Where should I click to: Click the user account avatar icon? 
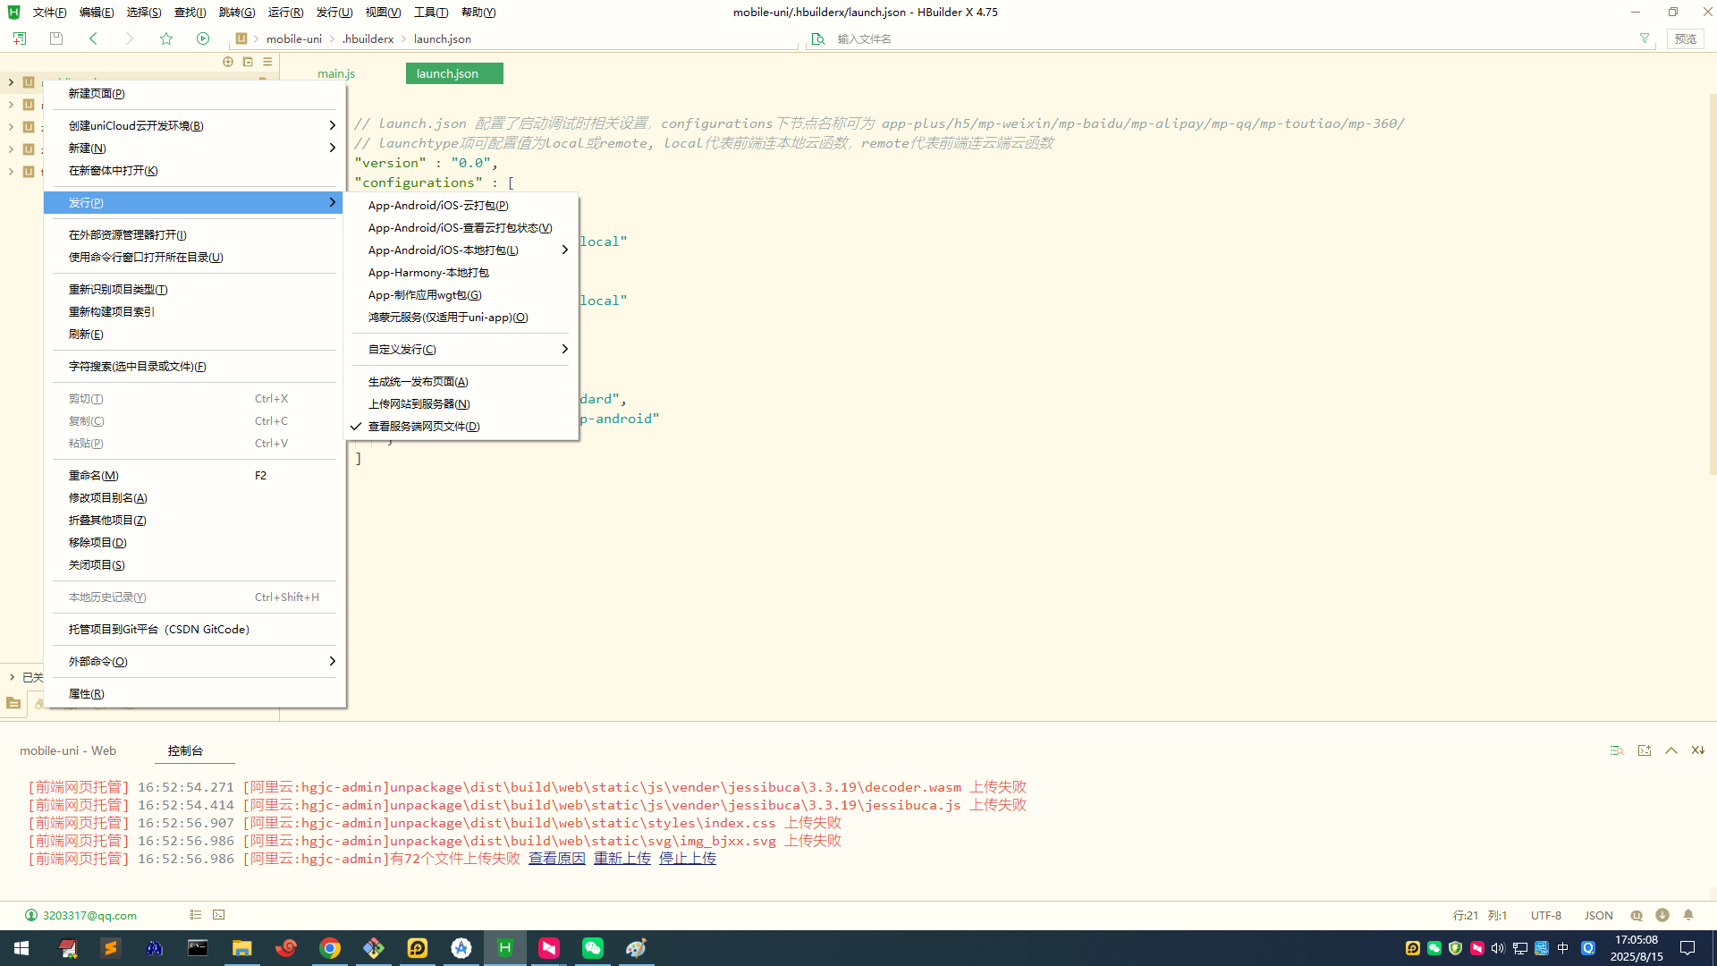(x=31, y=915)
